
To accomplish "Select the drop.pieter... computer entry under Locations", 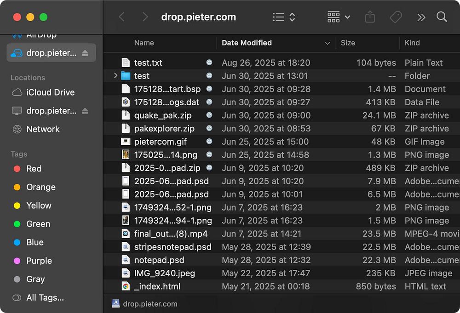I will pos(44,111).
